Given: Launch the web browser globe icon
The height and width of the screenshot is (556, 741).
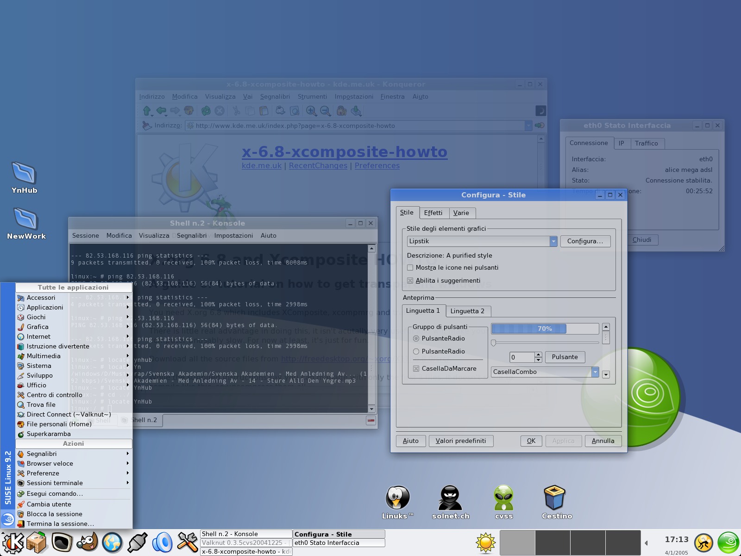Looking at the screenshot, I should [x=112, y=542].
